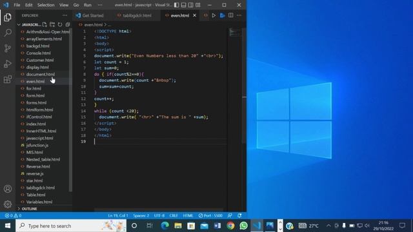Open the View menu

click(64, 5)
